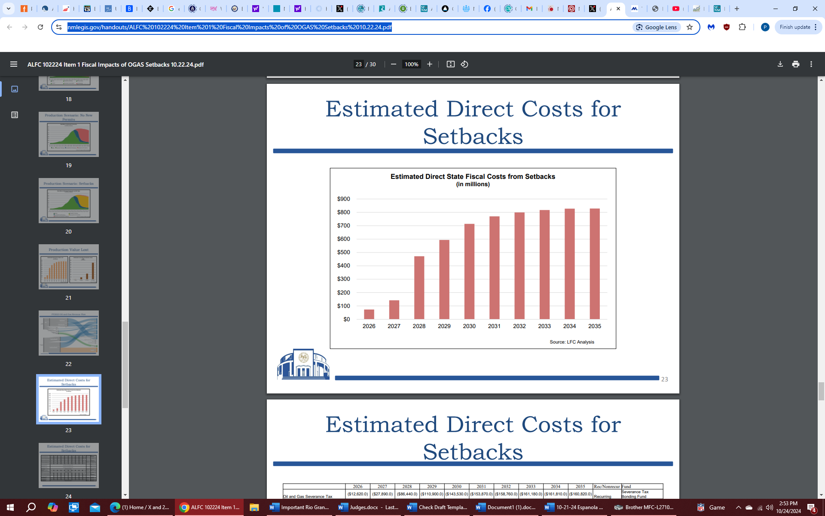The width and height of the screenshot is (825, 516).
Task: Toggle the PDF sidebar menu
Action: tap(14, 64)
